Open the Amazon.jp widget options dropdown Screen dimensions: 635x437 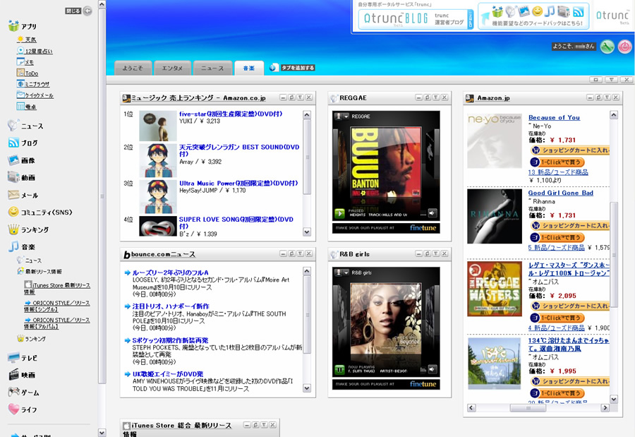coord(607,97)
